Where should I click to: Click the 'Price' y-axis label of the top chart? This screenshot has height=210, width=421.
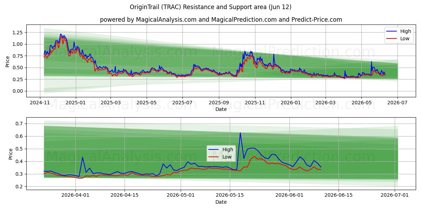(7, 61)
